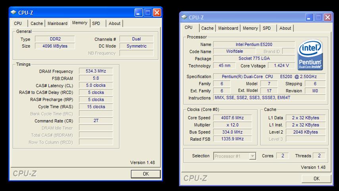
Task: Click the Intel Pentium Dual-Core logo
Action: pos(310,55)
